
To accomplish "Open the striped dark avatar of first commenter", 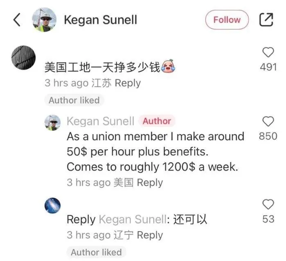I will point(24,57).
